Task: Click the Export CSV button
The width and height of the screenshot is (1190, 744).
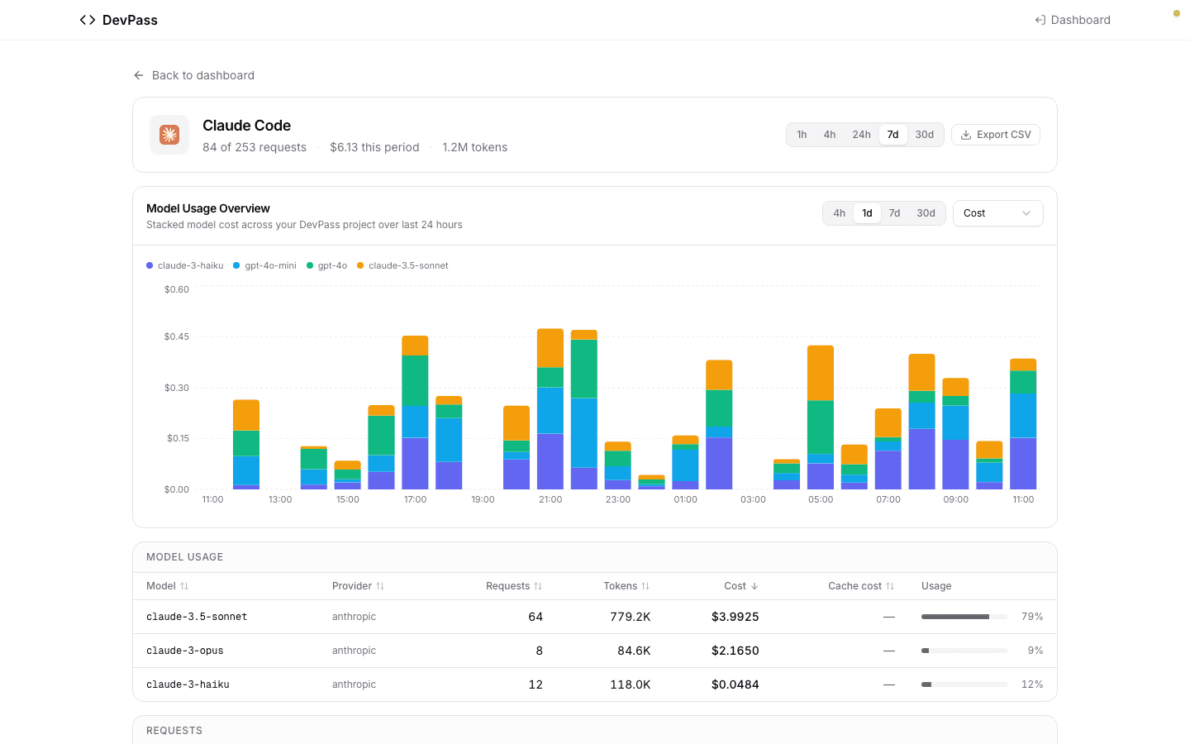Action: pyautogui.click(x=996, y=135)
